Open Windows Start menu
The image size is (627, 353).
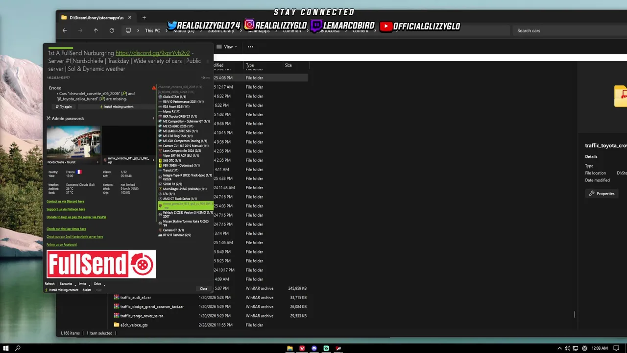[x=6, y=348]
